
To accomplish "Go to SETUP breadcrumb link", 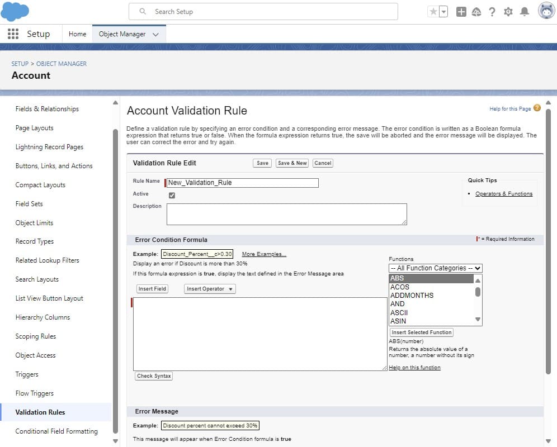I will coord(20,64).
